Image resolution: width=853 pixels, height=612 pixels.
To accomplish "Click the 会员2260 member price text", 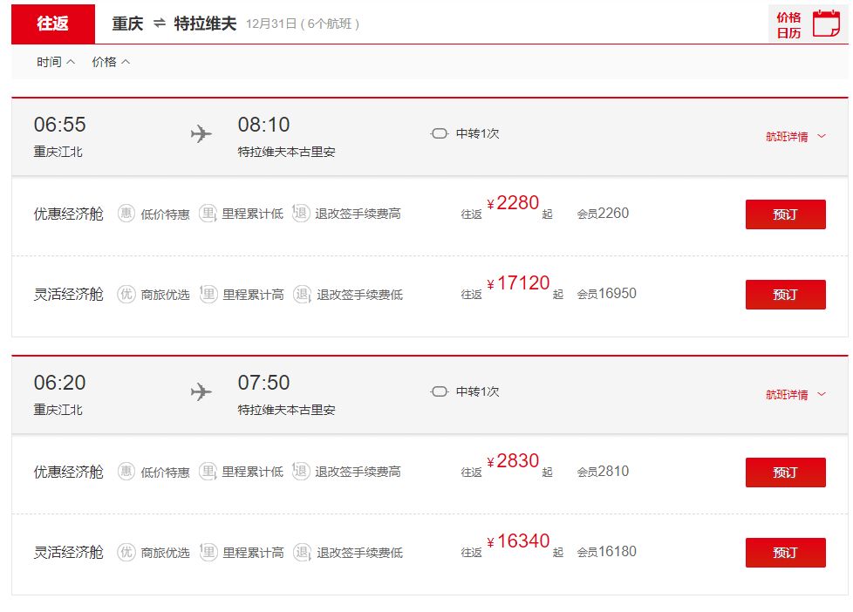I will 602,214.
